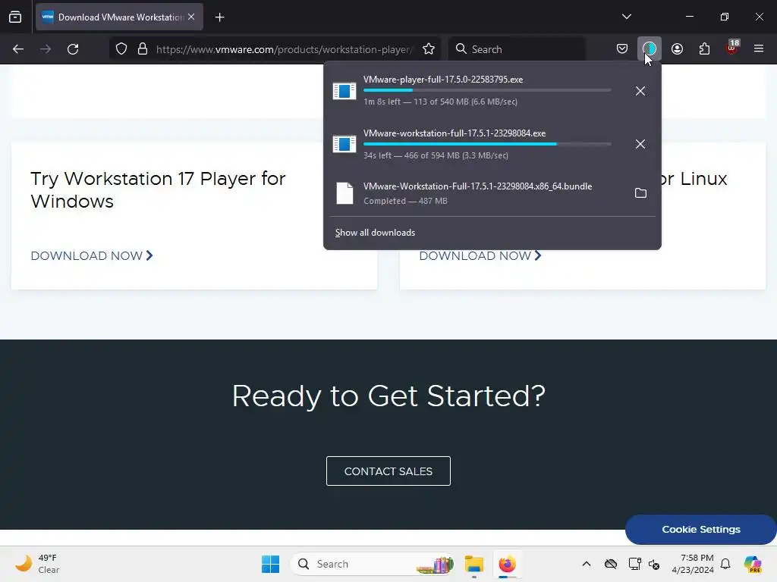Click the vmware.com URL address field
Viewport: 777px width, 582px height.
click(284, 49)
